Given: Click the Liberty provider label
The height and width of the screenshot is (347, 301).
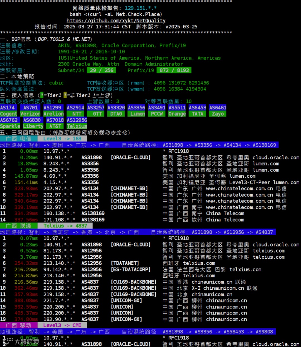Looking at the screenshot, I should pos(33,126).
